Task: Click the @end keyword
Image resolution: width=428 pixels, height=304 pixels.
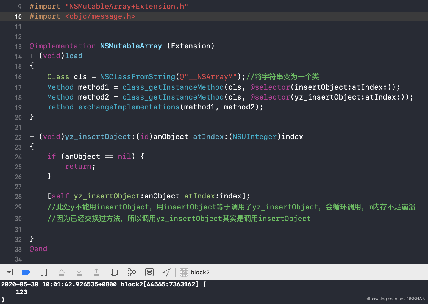Action: tap(38, 249)
